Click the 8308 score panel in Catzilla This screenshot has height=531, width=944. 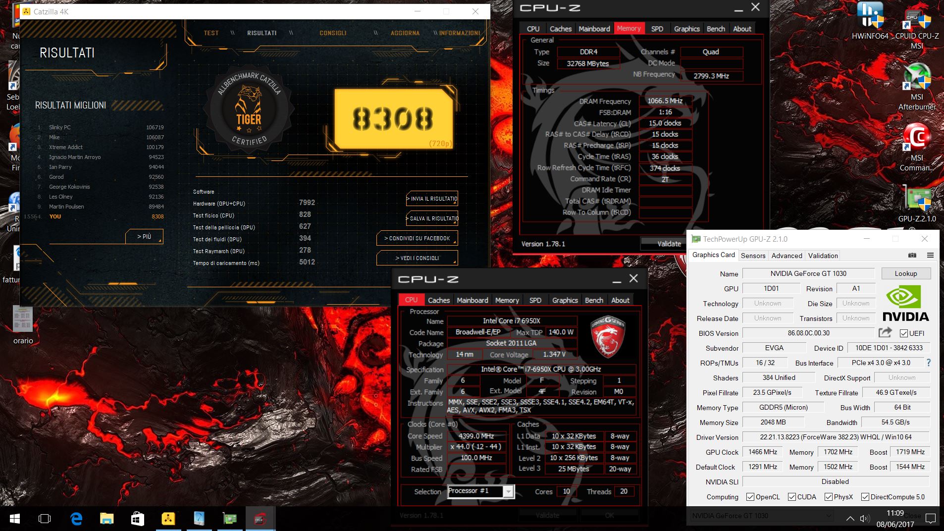(393, 119)
